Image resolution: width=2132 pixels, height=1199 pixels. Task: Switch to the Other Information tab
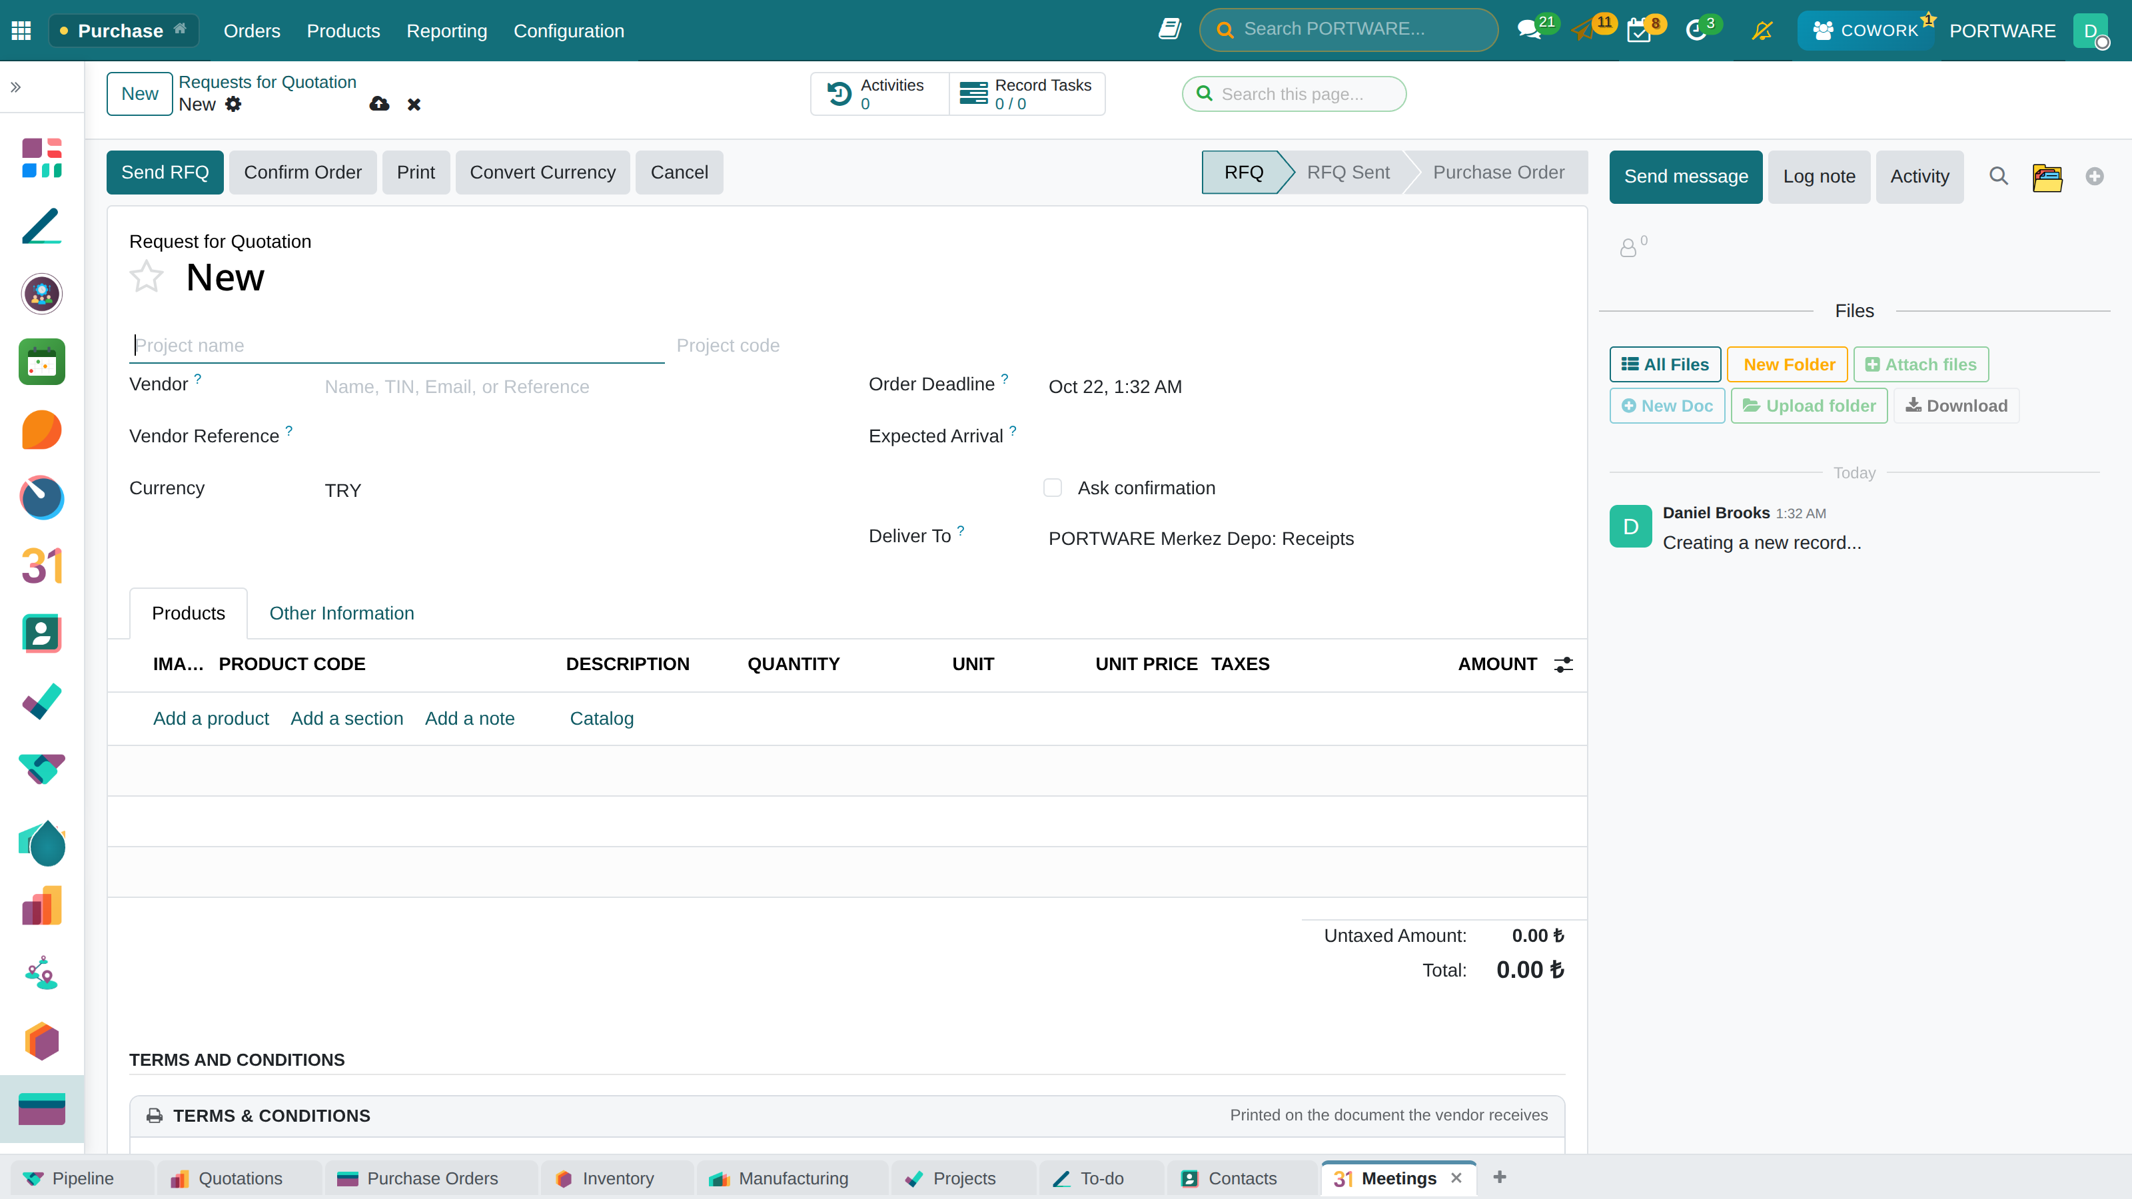coord(342,613)
